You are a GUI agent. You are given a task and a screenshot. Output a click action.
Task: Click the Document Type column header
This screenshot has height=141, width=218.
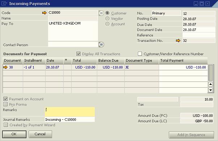coord(142,61)
